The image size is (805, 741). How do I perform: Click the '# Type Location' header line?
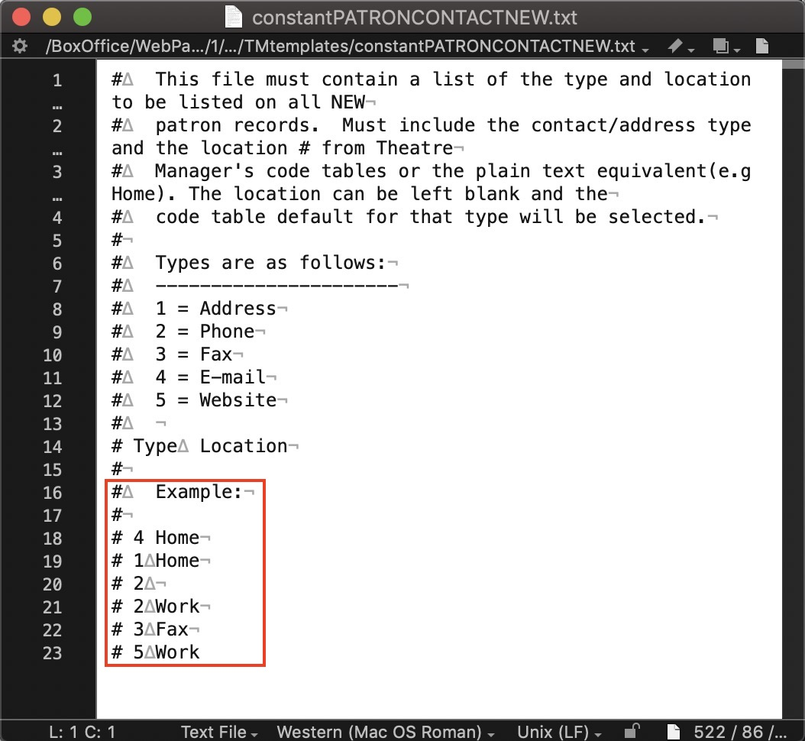[199, 445]
